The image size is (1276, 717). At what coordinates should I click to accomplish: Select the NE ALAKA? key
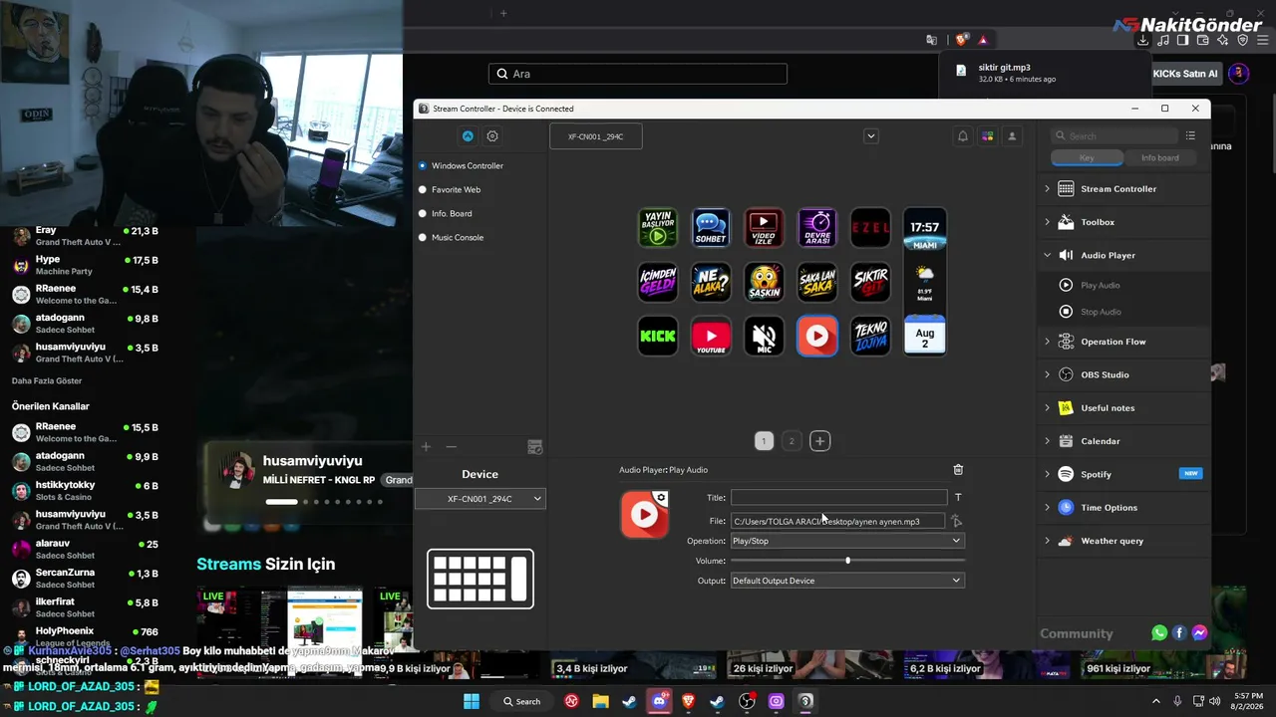tap(711, 282)
